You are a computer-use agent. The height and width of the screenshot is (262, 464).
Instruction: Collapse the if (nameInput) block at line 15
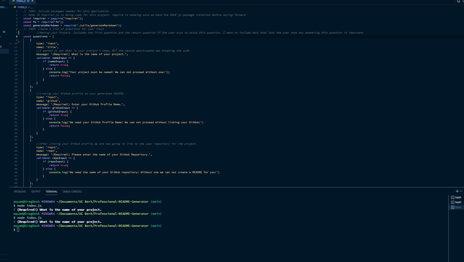(21, 61)
